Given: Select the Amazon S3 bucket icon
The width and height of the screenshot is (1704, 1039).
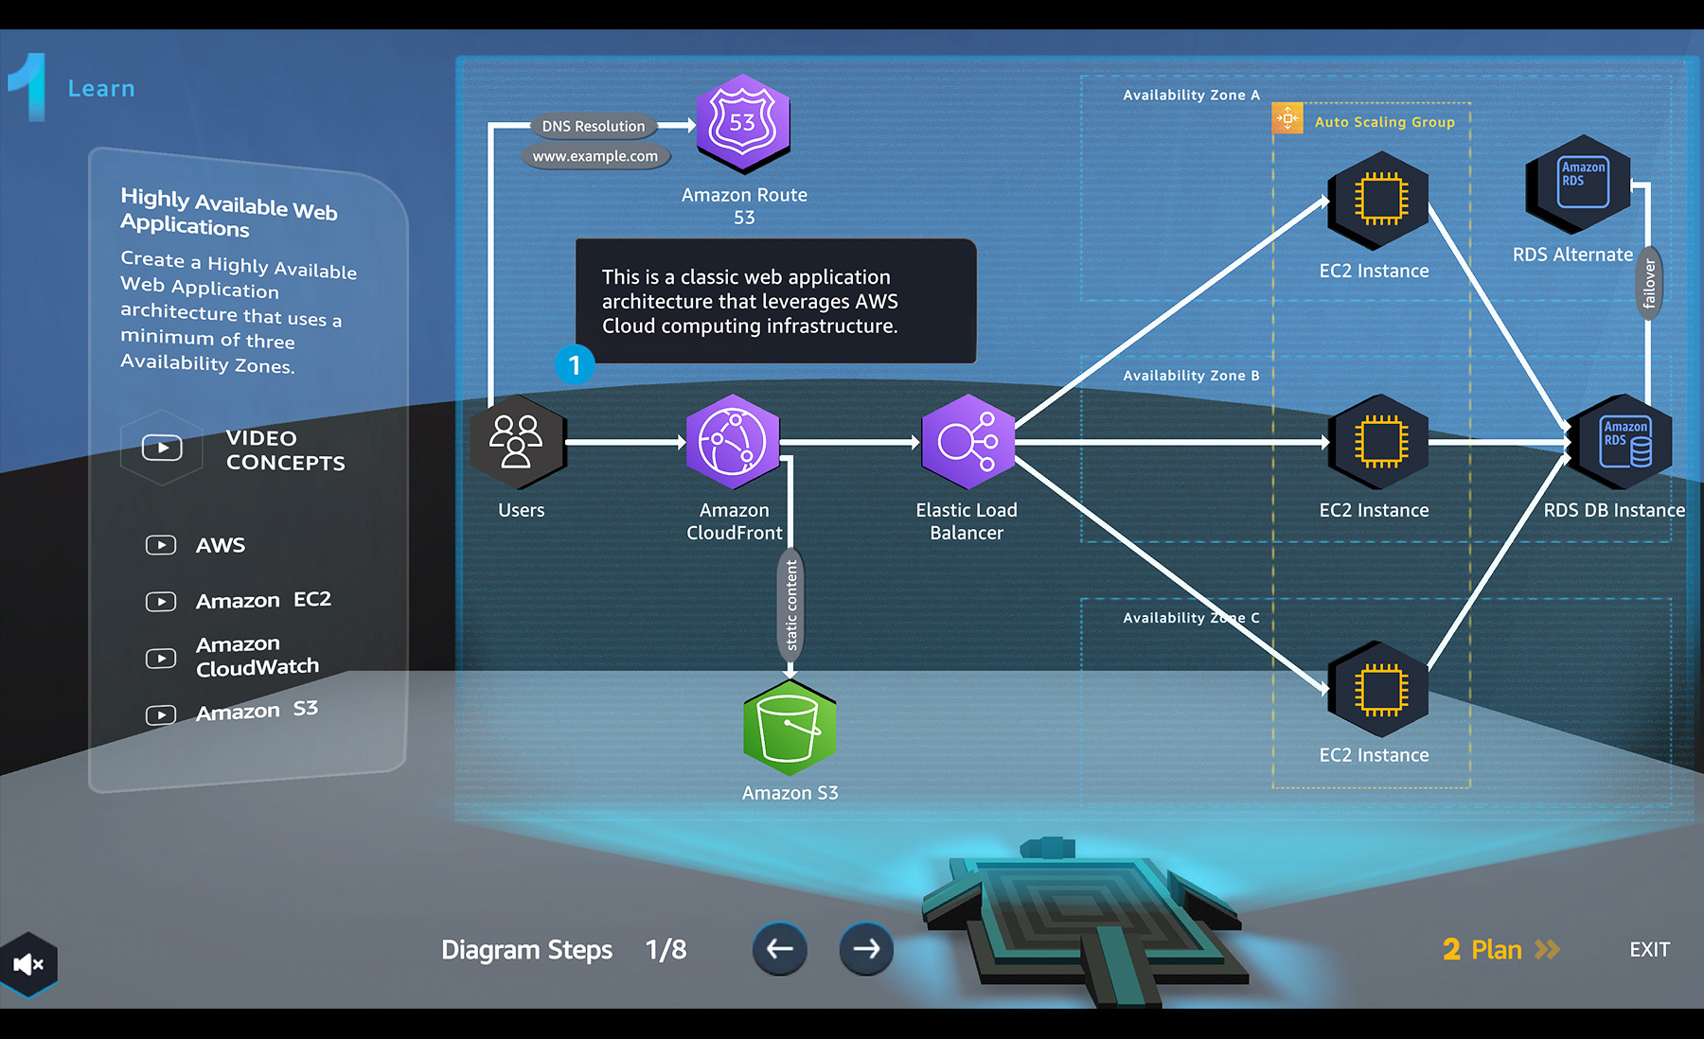Looking at the screenshot, I should (790, 727).
